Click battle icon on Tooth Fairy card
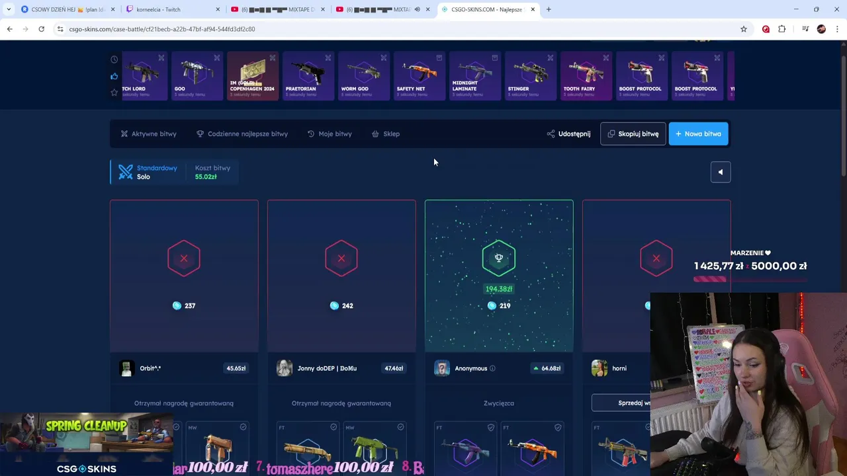Screen dimensions: 847x476 pos(605,58)
